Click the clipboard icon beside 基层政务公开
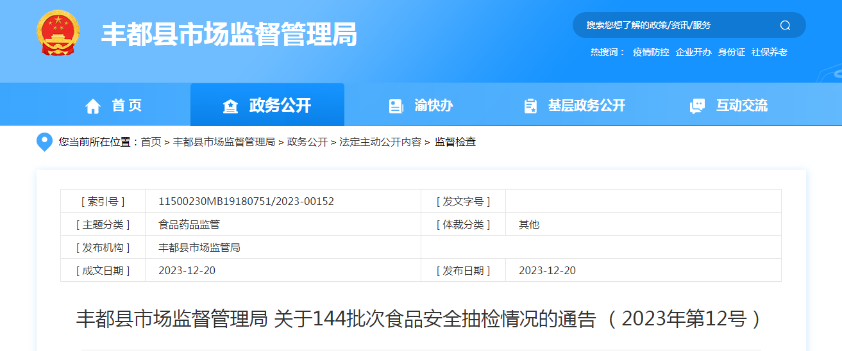The image size is (842, 351). pos(530,106)
